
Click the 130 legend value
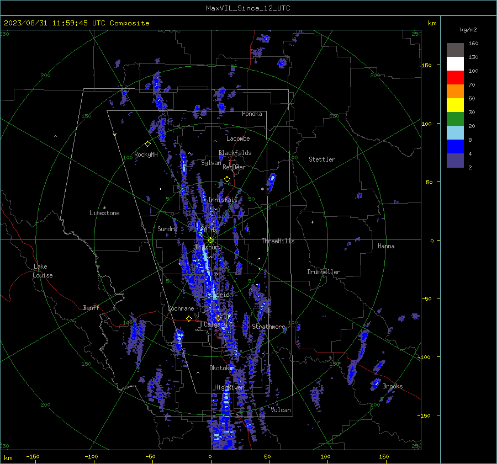click(x=473, y=57)
